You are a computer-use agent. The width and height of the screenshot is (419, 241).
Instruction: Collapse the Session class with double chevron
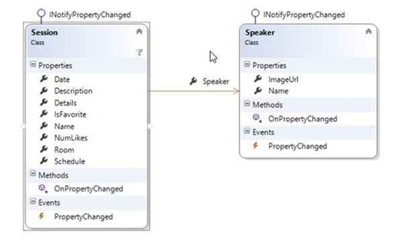click(139, 31)
